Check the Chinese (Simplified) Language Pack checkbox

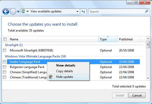tap(5, 72)
